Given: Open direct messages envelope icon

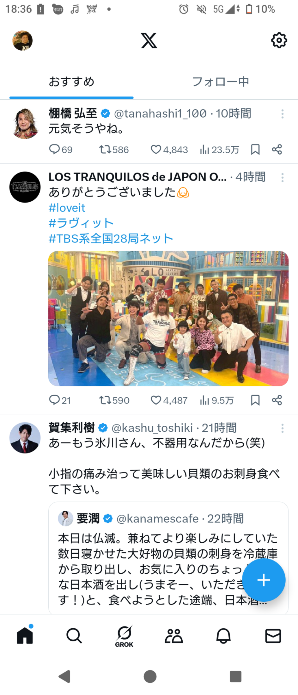Looking at the screenshot, I should coord(273,636).
